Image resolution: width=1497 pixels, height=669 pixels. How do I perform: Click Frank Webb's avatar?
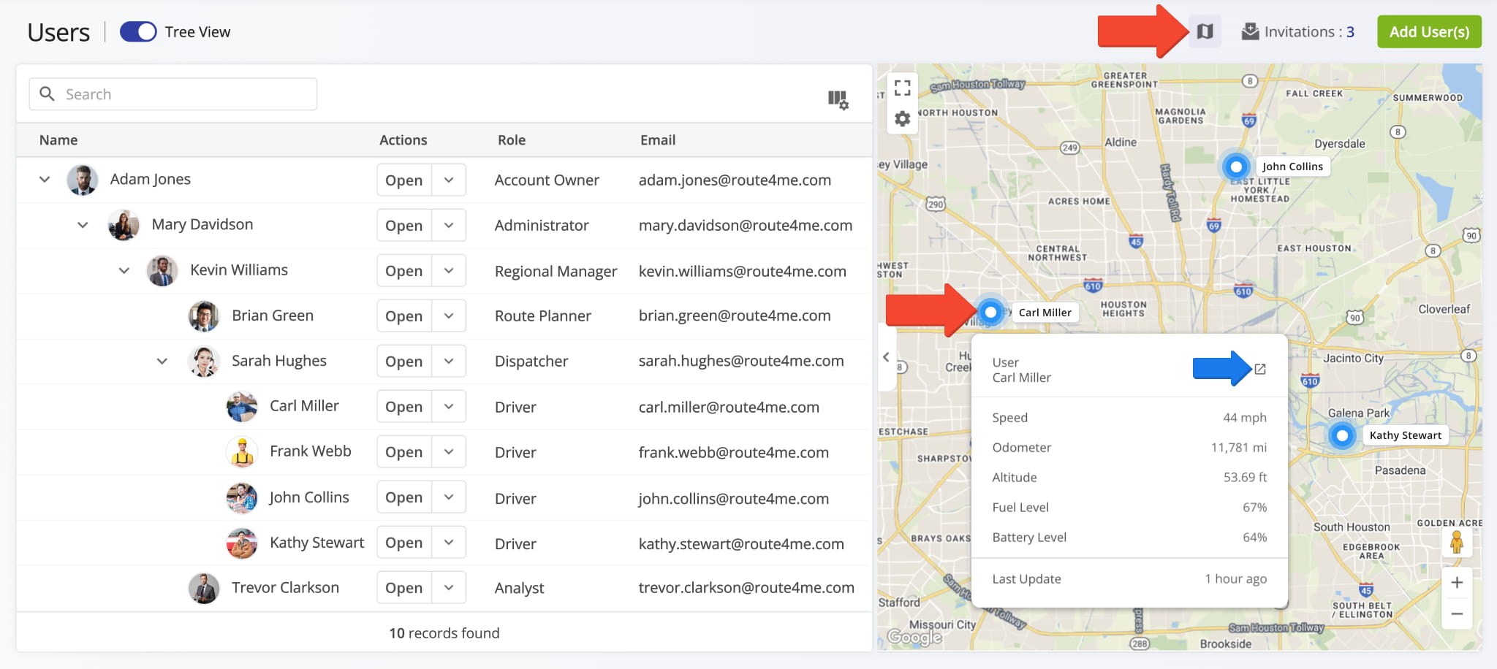pos(241,451)
